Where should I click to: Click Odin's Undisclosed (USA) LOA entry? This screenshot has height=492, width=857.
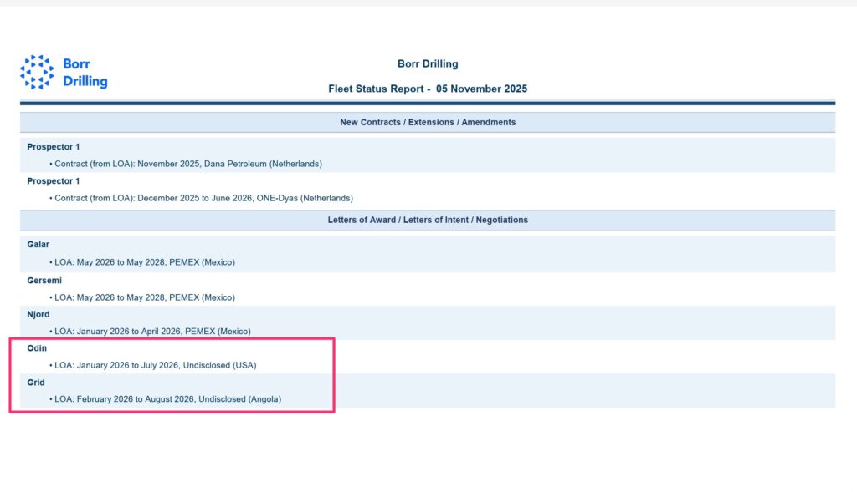tap(156, 365)
